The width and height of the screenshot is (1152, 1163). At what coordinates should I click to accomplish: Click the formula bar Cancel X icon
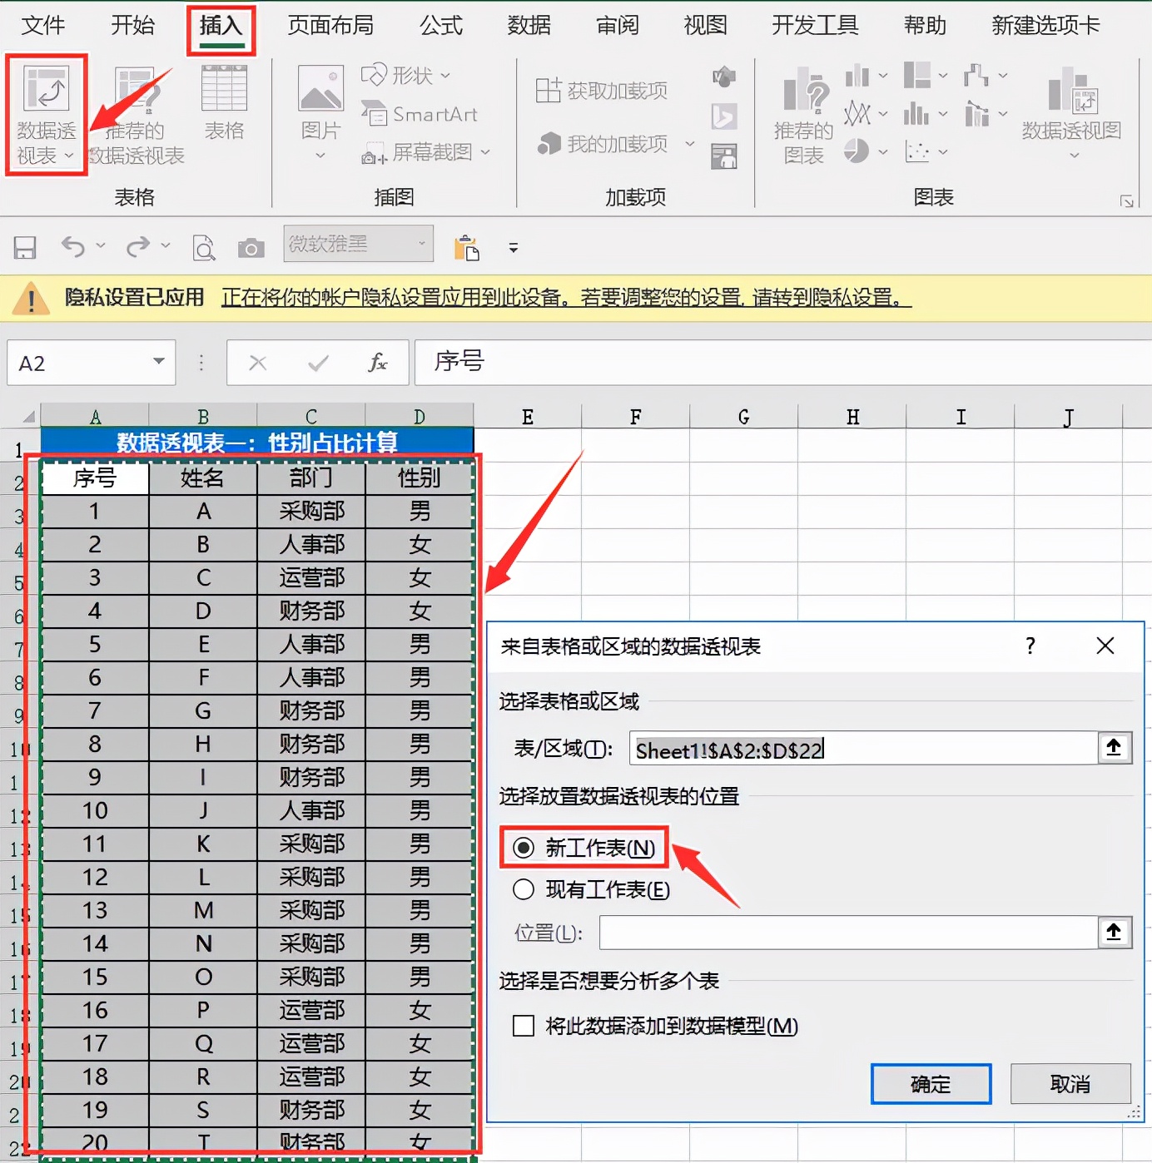258,363
